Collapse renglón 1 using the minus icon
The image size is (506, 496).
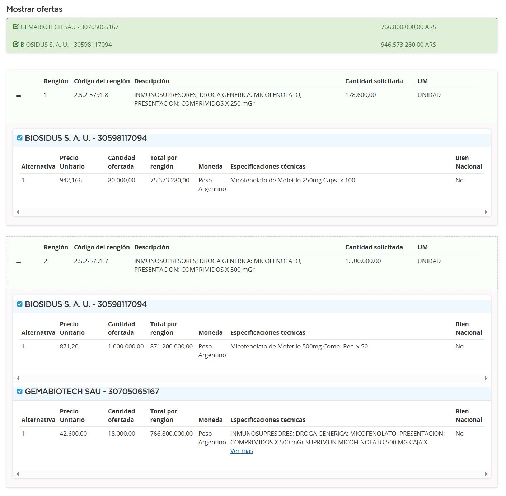point(19,96)
